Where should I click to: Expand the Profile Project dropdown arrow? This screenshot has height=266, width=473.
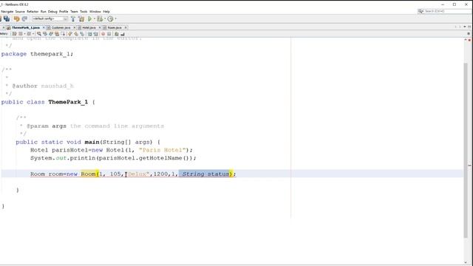coord(115,18)
